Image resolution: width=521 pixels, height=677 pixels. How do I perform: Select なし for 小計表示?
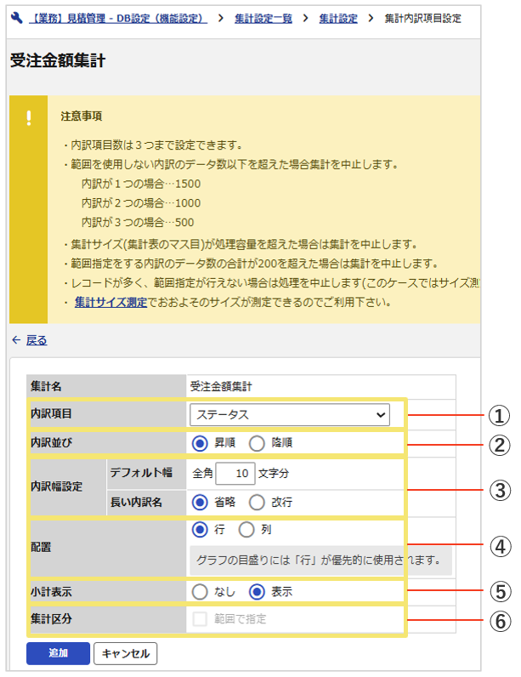click(x=200, y=592)
